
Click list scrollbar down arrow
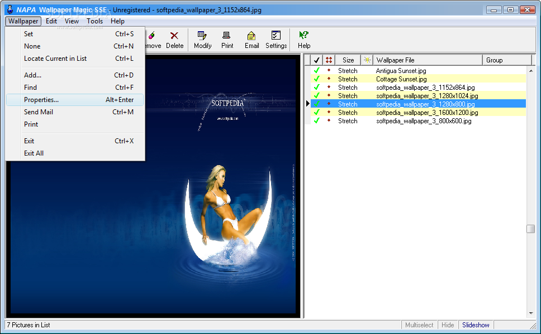coord(530,313)
